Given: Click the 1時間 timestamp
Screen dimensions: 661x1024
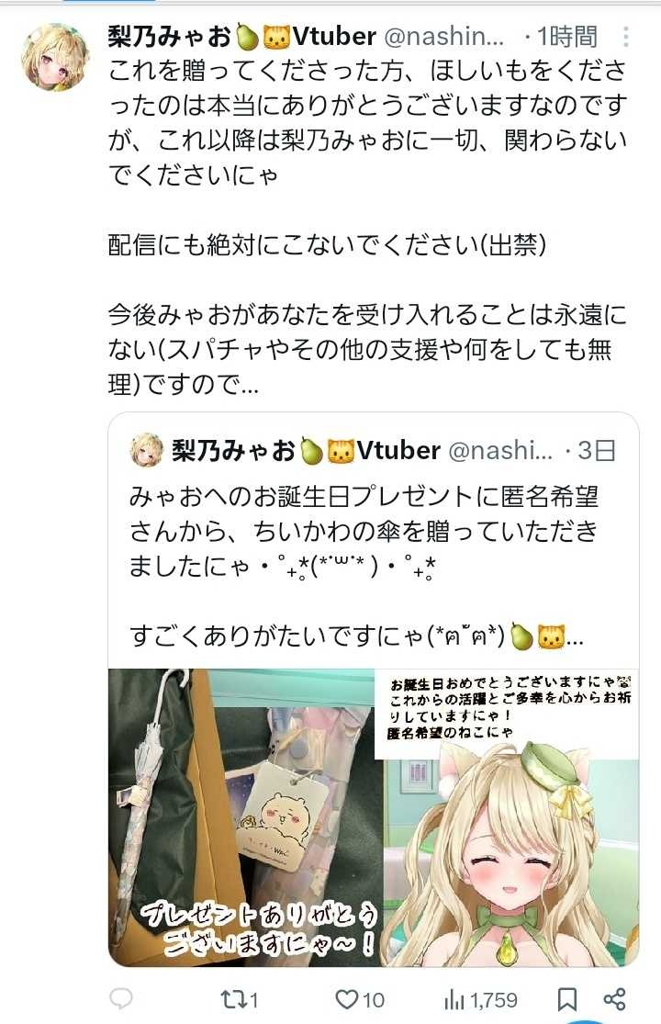Looking at the screenshot, I should (x=566, y=38).
